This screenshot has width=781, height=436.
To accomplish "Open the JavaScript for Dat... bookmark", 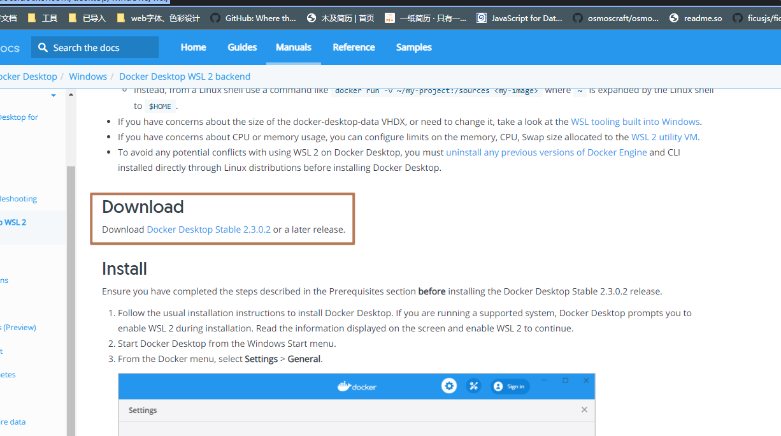I will point(519,18).
